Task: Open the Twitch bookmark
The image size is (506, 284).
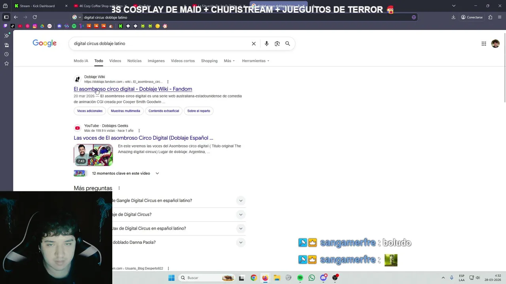Action: click(x=6, y=26)
